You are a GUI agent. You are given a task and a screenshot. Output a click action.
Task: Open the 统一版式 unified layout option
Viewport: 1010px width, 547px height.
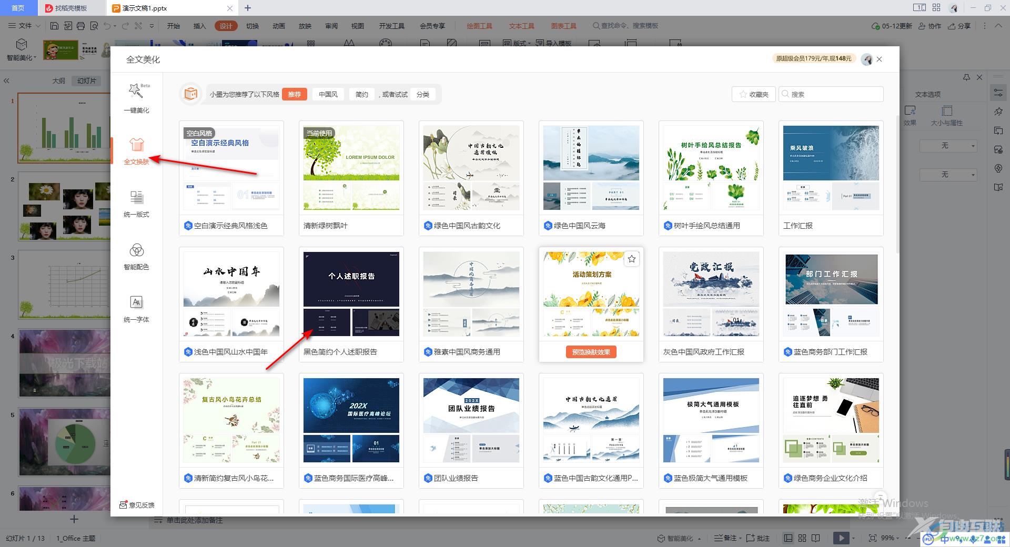pos(136,203)
